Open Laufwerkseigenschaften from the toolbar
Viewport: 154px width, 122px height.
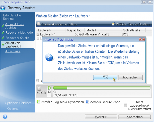point(57,24)
